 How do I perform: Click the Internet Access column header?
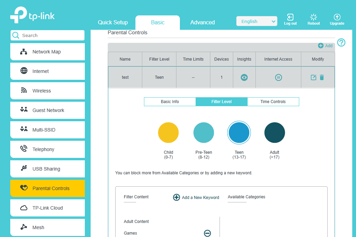coord(278,59)
